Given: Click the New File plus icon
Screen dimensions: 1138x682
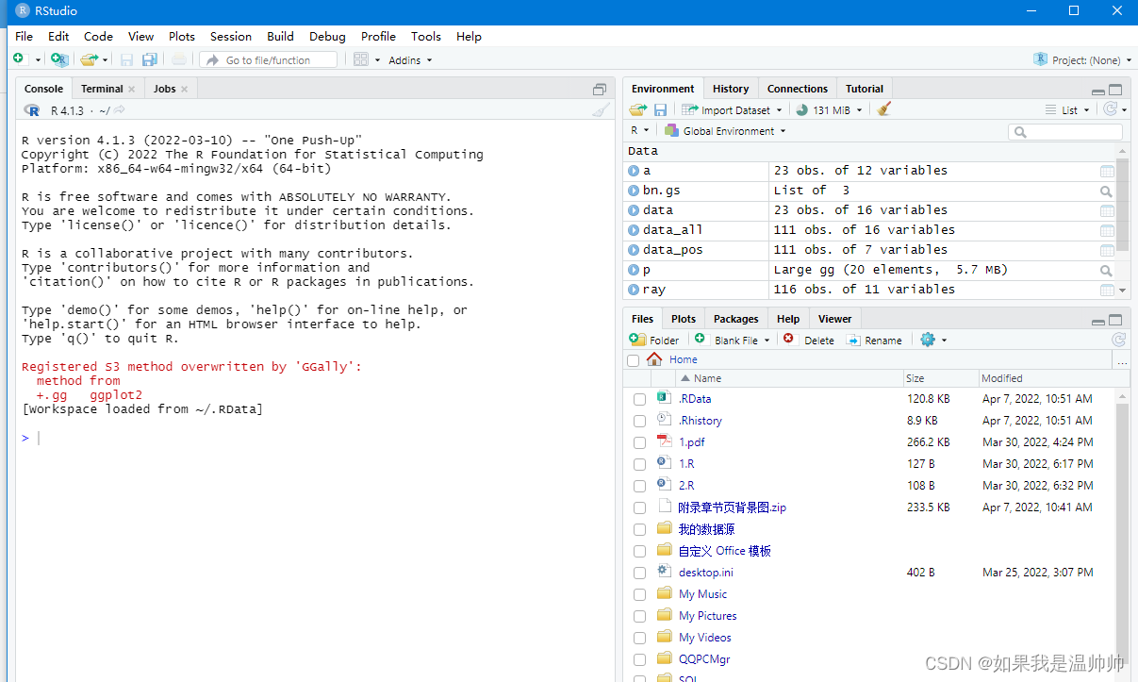Looking at the screenshot, I should pos(19,59).
